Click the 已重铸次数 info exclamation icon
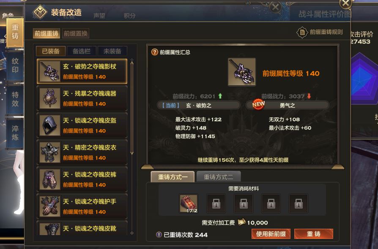 pos(159,235)
